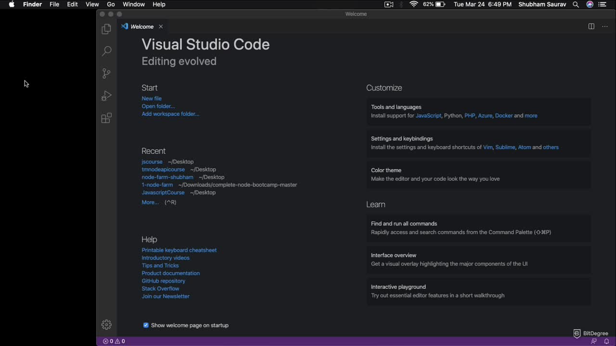
Task: Open the Edit menu
Action: tap(72, 4)
